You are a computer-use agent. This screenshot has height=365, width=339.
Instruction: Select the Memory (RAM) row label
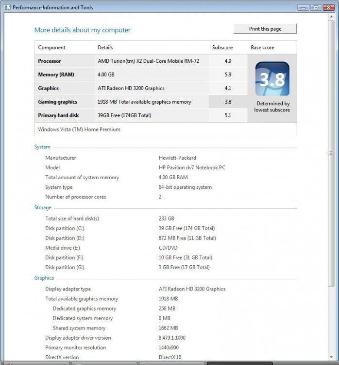pos(56,75)
